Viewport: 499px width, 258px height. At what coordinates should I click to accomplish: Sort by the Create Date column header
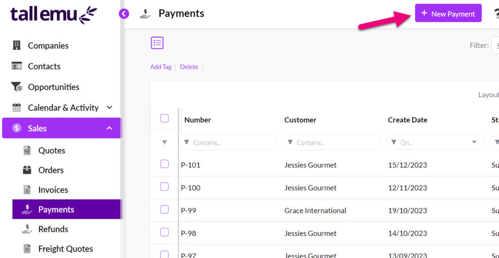point(407,120)
